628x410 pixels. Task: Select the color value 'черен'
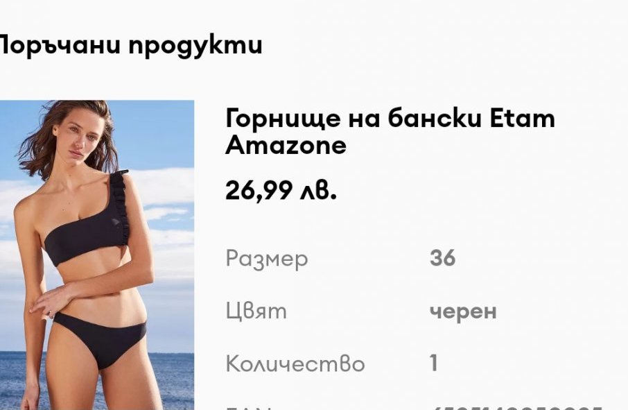click(x=463, y=312)
